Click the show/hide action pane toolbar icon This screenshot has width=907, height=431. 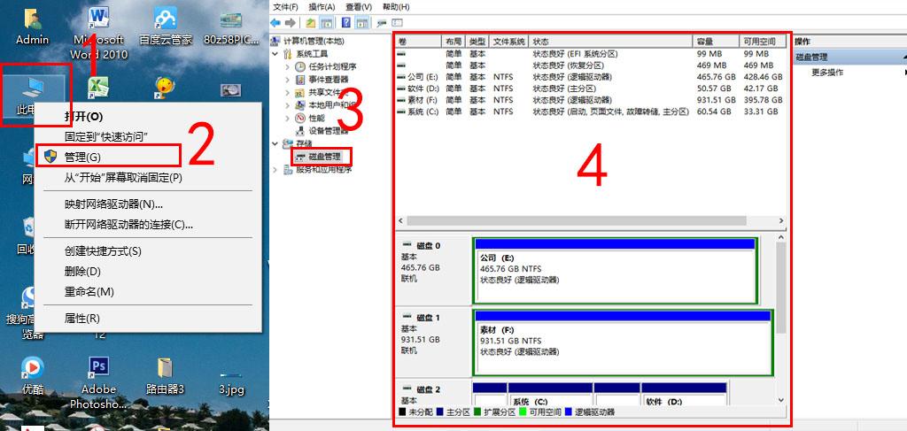(362, 22)
